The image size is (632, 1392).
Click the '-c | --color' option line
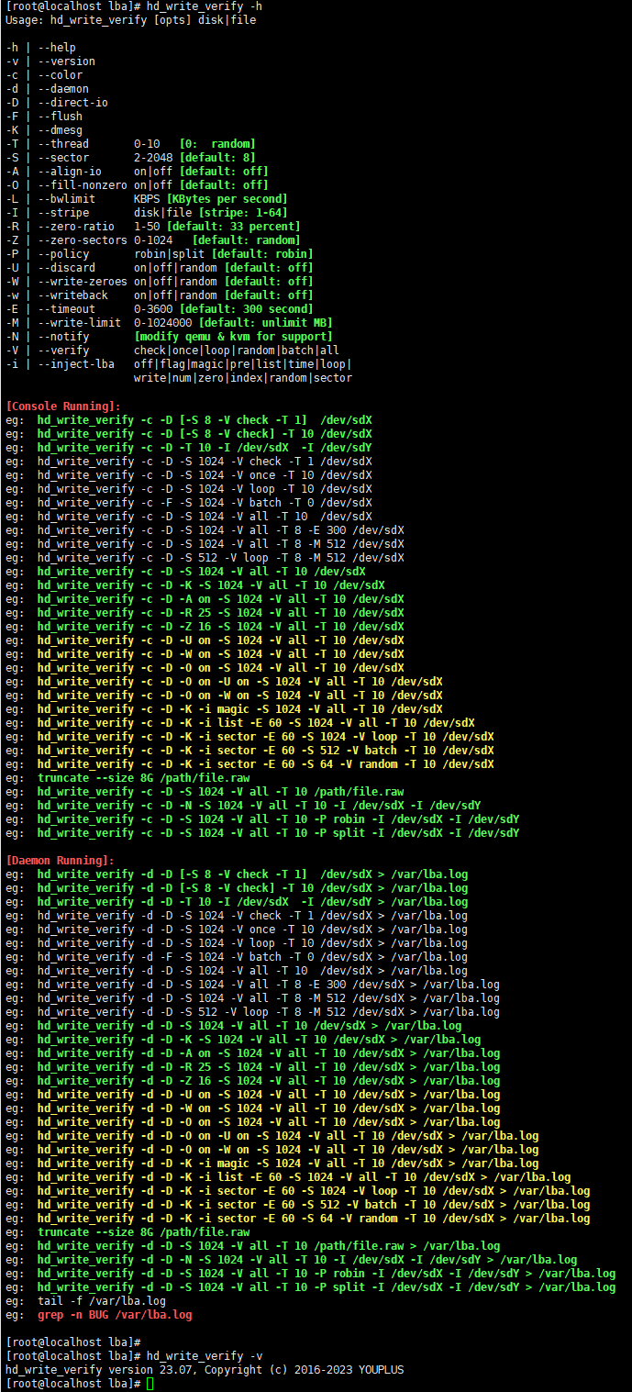43,75
